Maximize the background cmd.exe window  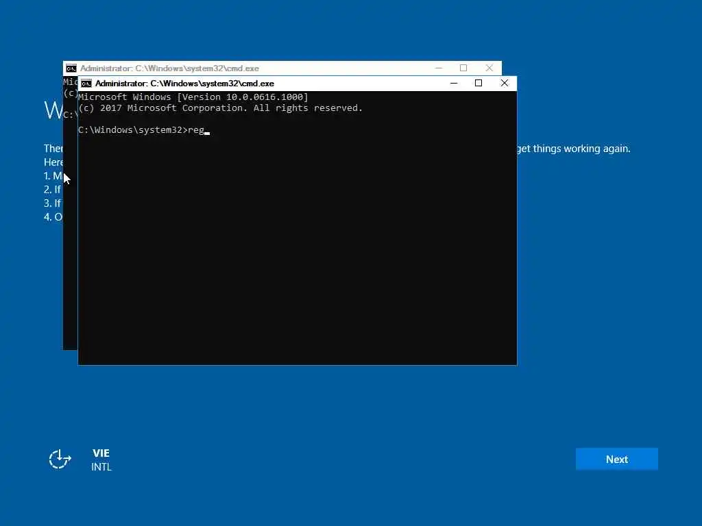pos(463,68)
